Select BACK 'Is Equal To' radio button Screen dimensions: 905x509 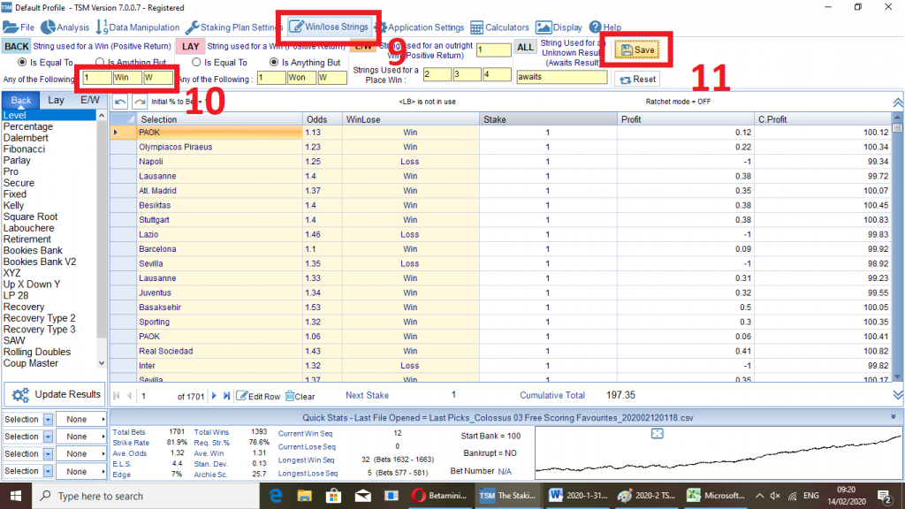[x=23, y=63]
